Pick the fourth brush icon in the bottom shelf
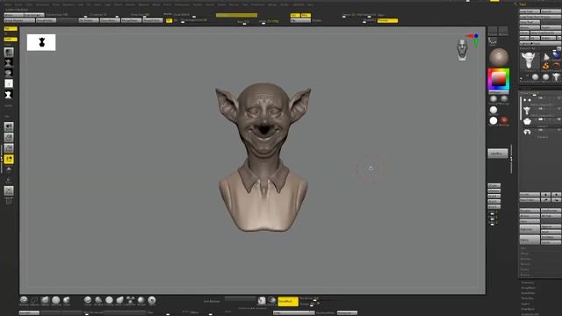Viewport: 562px width, 316px height. tap(56, 300)
